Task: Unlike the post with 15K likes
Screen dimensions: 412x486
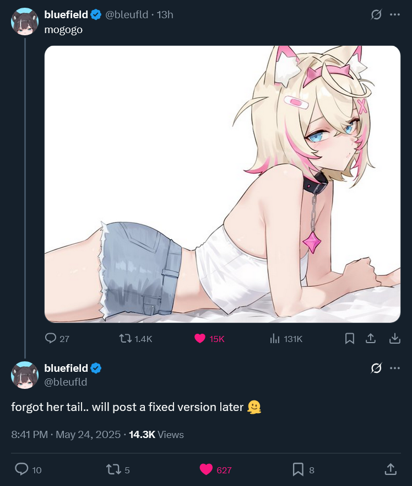Action: pos(200,338)
